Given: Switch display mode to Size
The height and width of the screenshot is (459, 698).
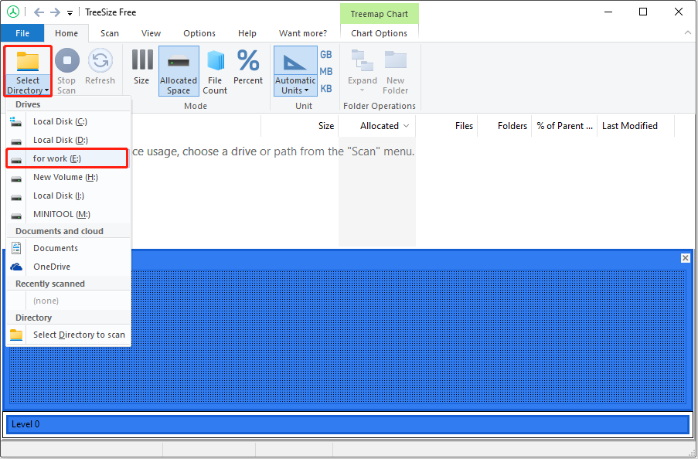Looking at the screenshot, I should [x=141, y=70].
